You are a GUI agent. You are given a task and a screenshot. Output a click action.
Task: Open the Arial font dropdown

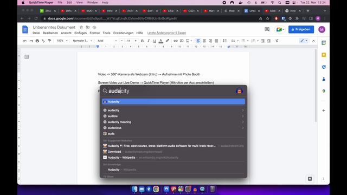[x=107, y=41]
